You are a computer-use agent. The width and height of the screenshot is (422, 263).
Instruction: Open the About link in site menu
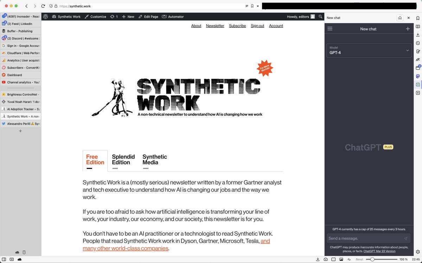click(x=196, y=26)
